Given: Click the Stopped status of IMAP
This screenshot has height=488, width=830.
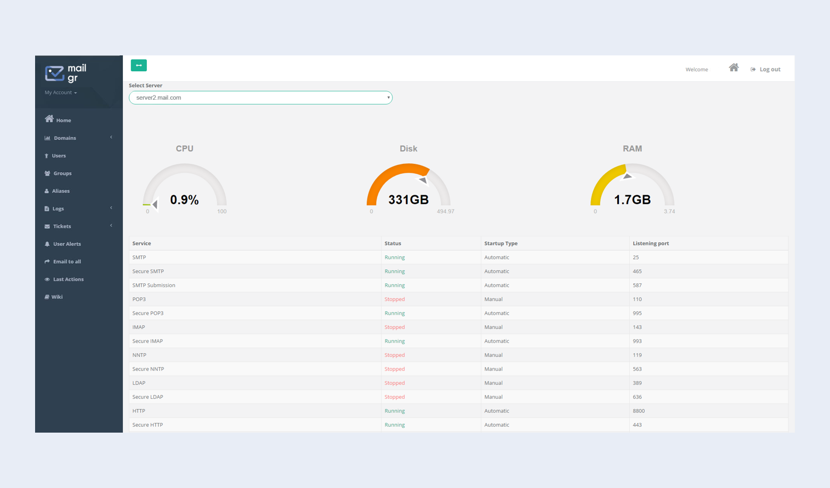Looking at the screenshot, I should click(x=395, y=327).
